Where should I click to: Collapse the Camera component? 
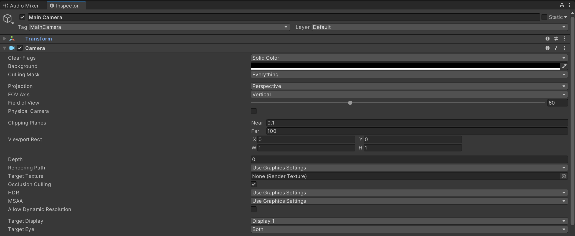pyautogui.click(x=4, y=48)
